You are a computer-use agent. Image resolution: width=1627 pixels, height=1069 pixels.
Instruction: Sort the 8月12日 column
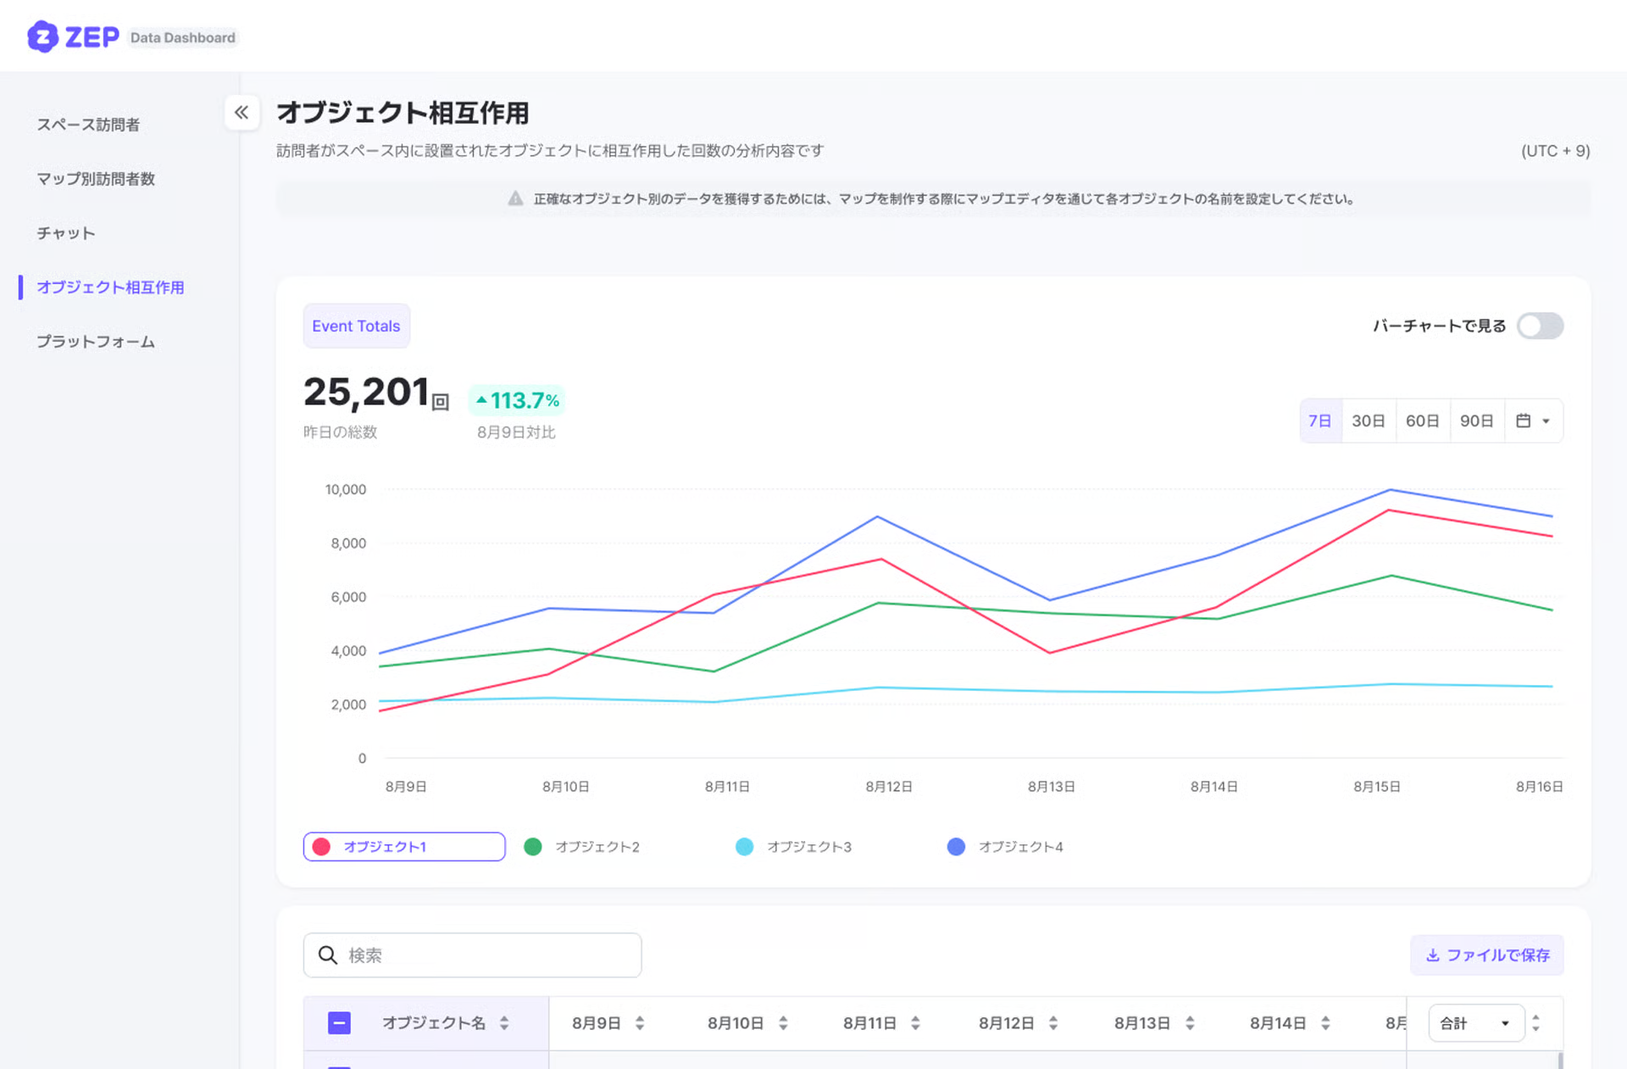pos(1053,1023)
